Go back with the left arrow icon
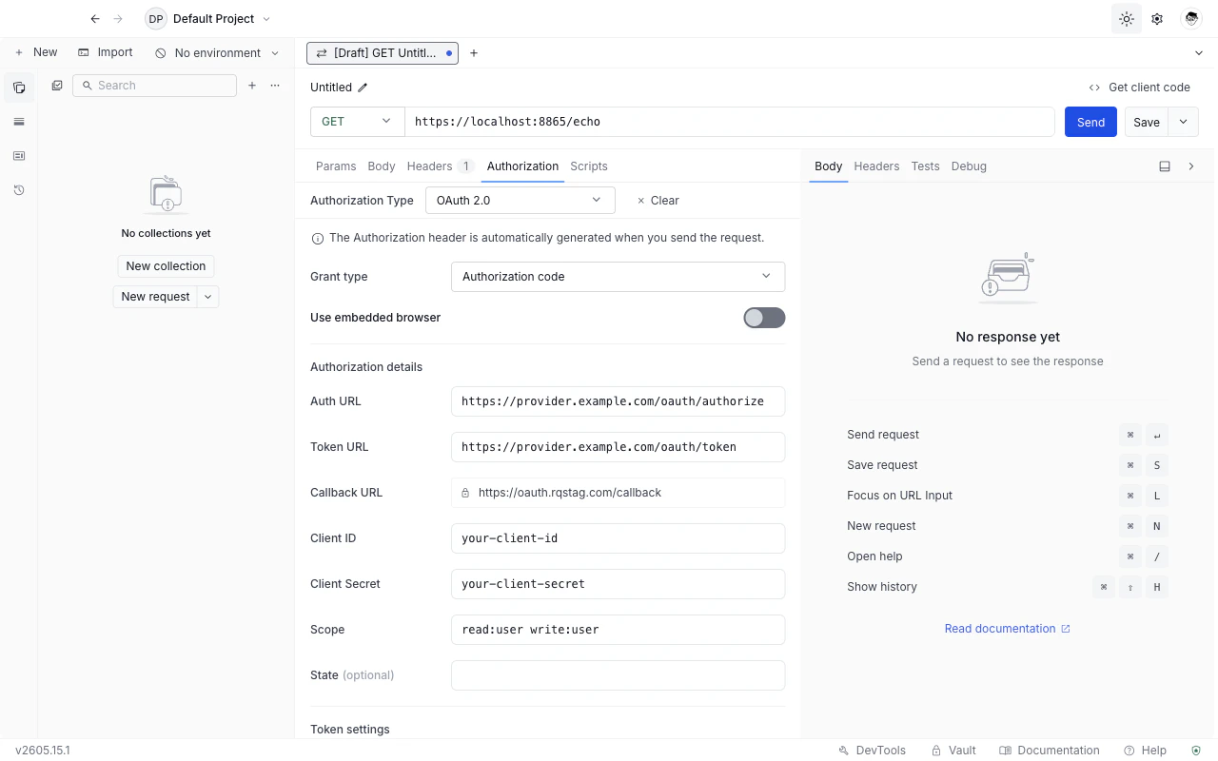 tap(94, 19)
